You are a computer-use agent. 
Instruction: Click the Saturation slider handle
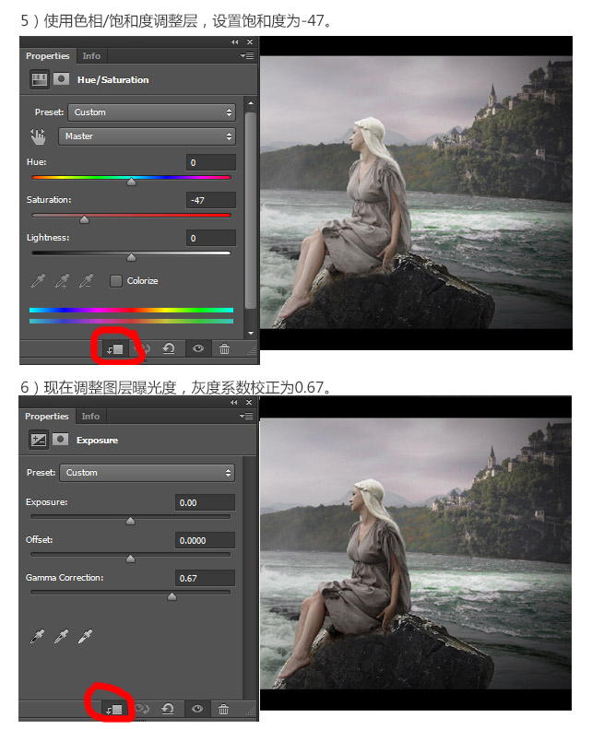point(84,219)
